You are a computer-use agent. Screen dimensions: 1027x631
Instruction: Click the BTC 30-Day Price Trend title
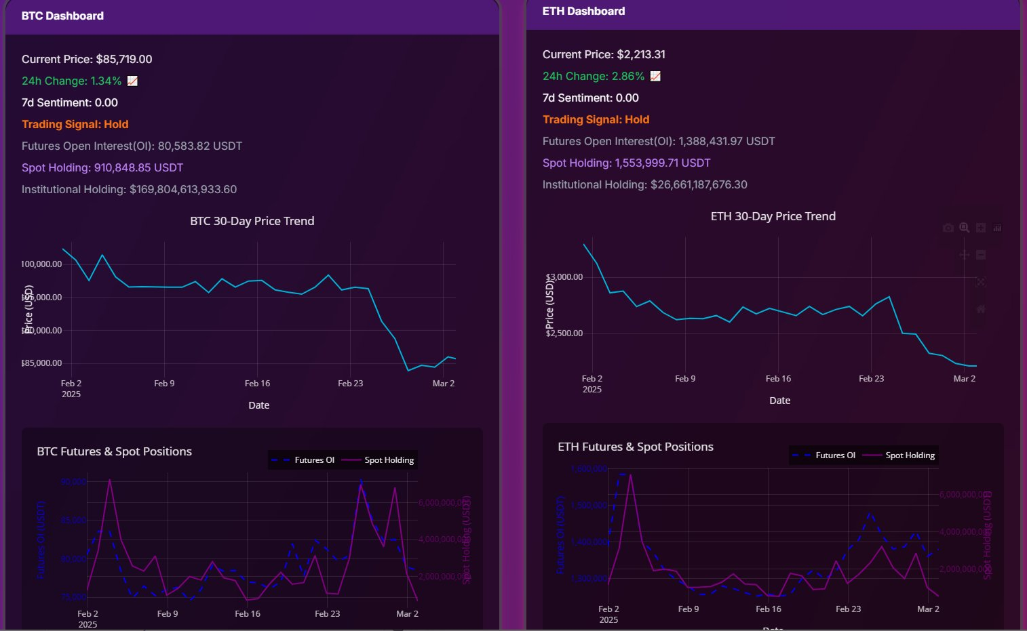coord(252,221)
